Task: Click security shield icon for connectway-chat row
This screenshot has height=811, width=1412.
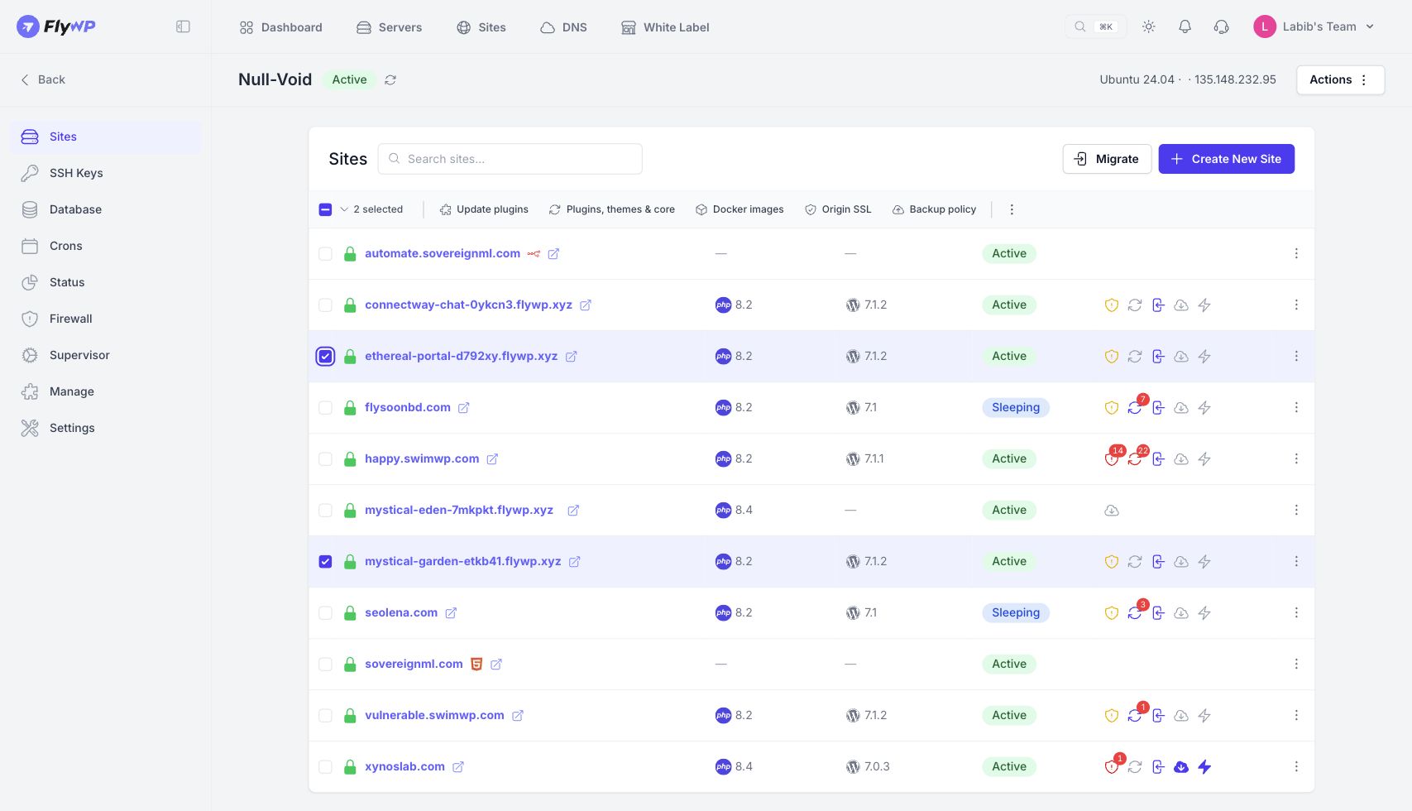Action: point(1112,305)
